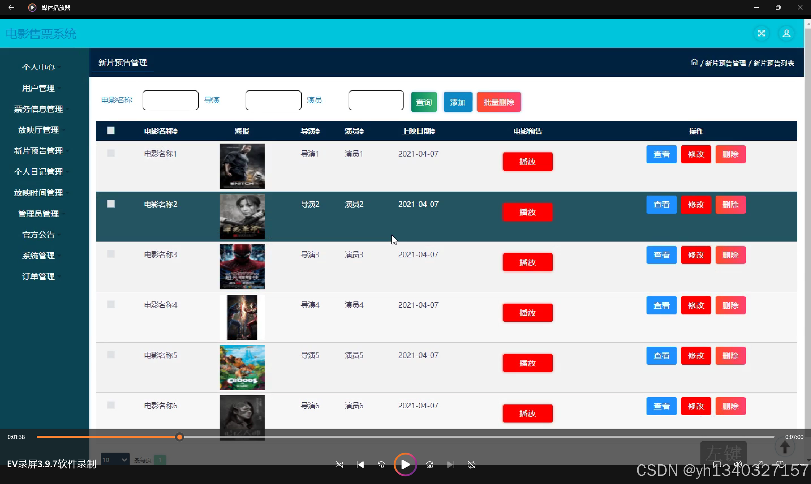Screen dimensions: 811x484
Task: Open the 个人中心 menu item
Action: coord(38,67)
